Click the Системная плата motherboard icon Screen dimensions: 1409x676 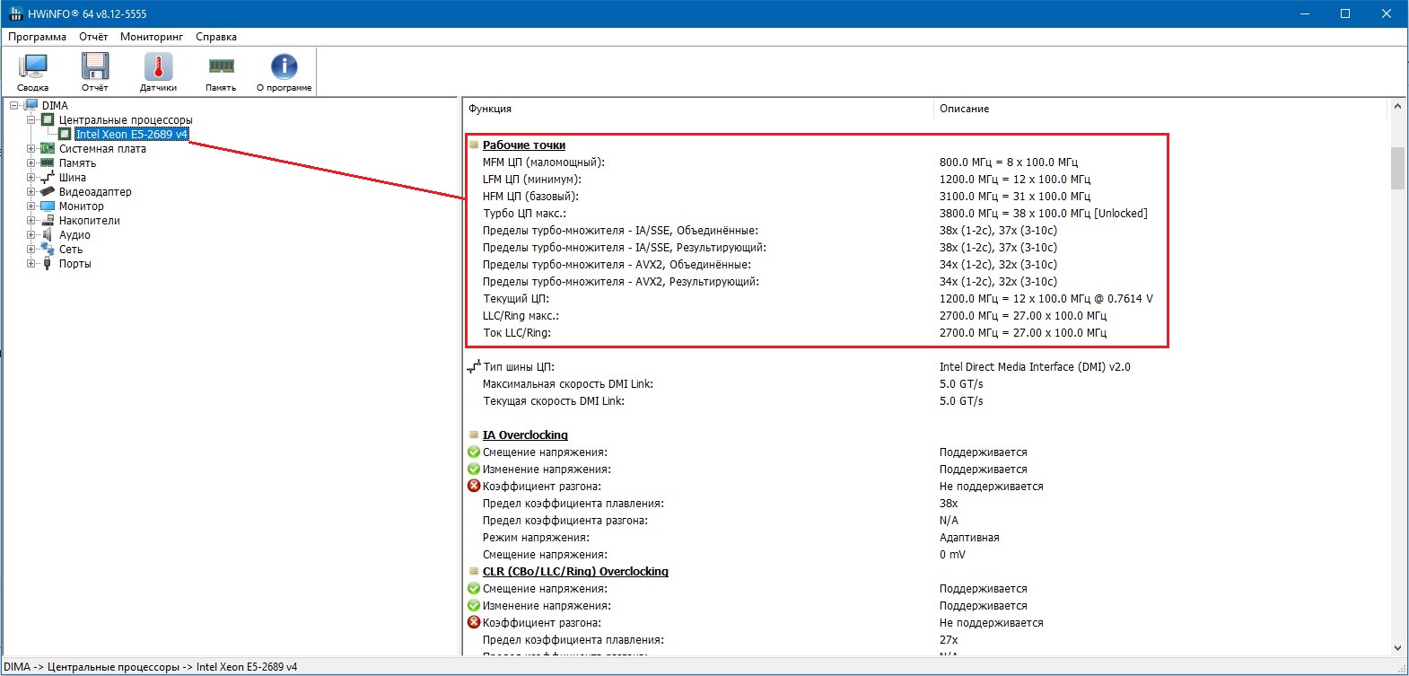pos(48,148)
